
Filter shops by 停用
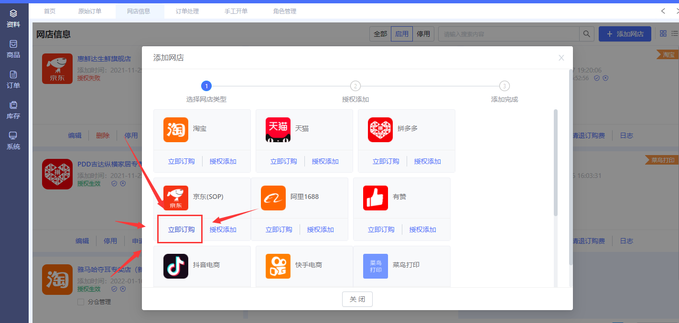click(x=423, y=34)
